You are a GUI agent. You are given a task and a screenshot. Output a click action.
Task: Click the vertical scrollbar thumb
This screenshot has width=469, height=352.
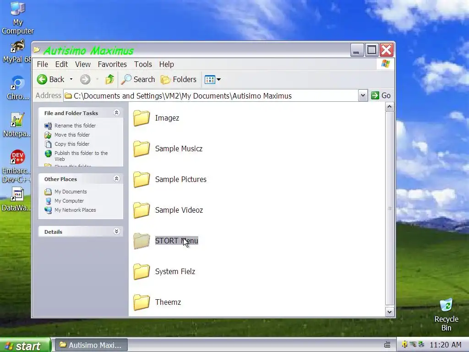pos(389,209)
